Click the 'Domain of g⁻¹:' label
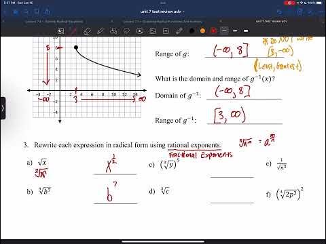The height and width of the screenshot is (244, 326). pos(178,96)
